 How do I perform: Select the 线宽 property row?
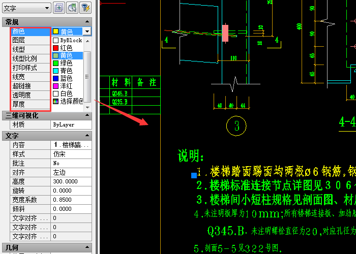tap(31, 77)
